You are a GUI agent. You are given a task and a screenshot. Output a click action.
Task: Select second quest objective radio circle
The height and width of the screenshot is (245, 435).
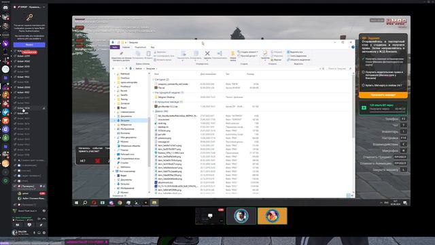coord(363,72)
